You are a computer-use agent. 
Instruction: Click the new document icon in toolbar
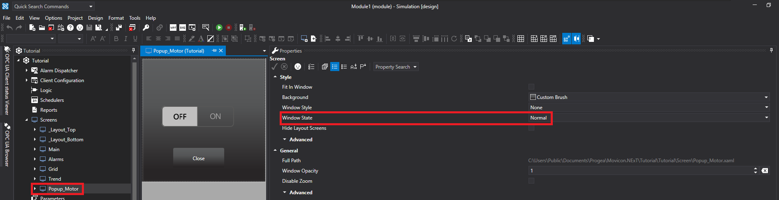[32, 28]
